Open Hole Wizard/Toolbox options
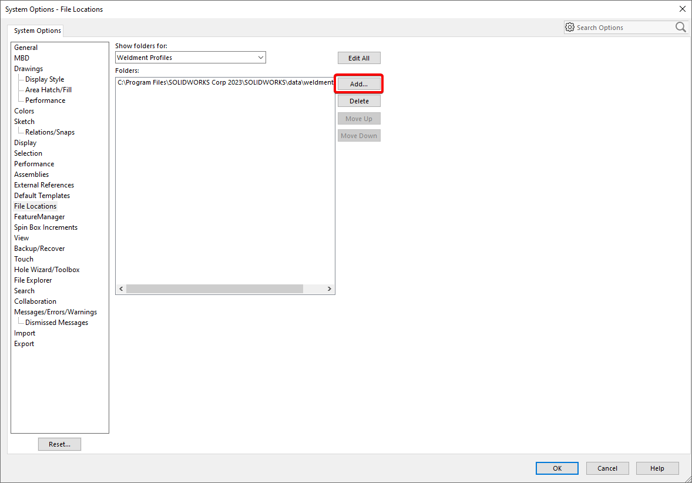Viewport: 692px width, 483px height. pyautogui.click(x=47, y=270)
